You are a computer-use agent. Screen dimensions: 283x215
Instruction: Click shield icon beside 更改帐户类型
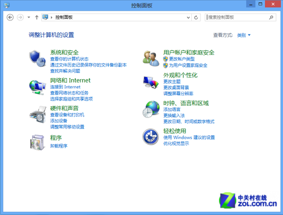[x=165, y=59]
